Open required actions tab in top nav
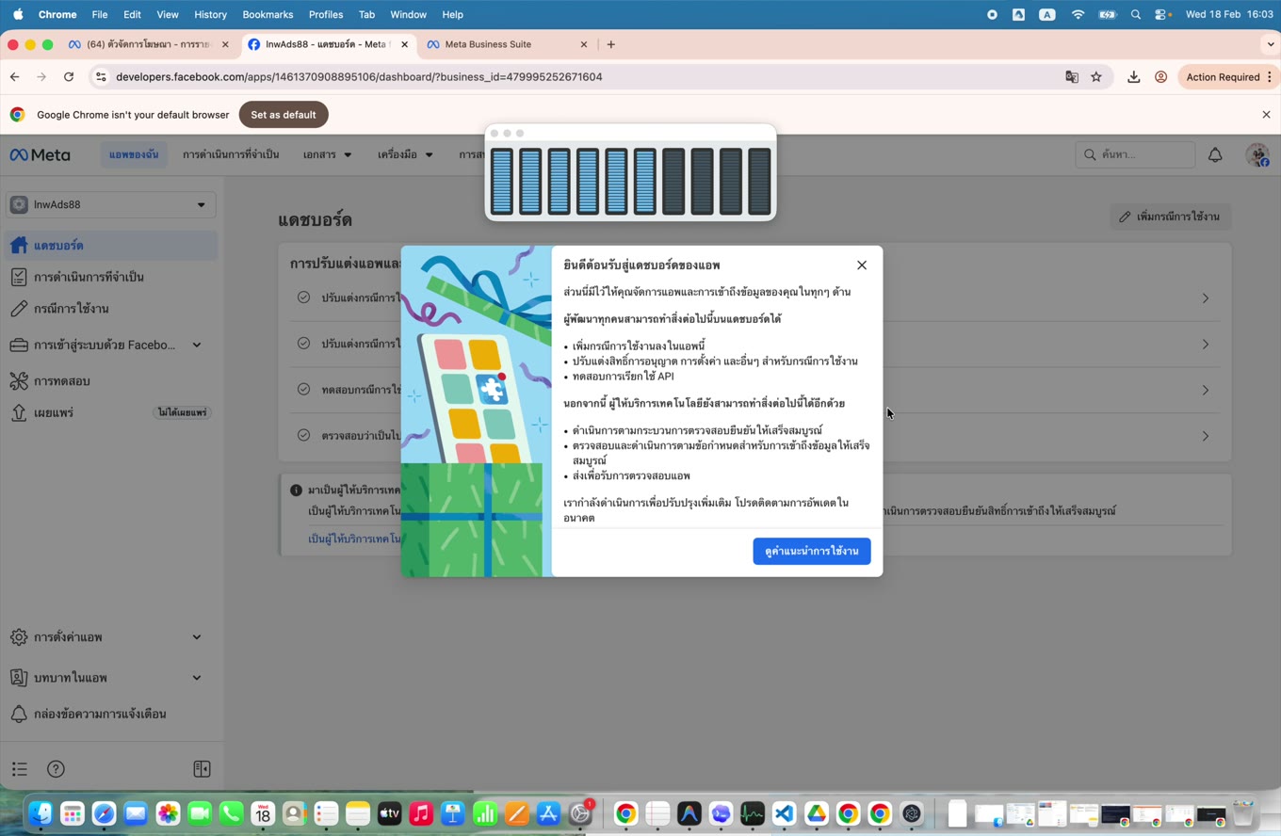Screen dimensions: 1281x836 click(231, 154)
